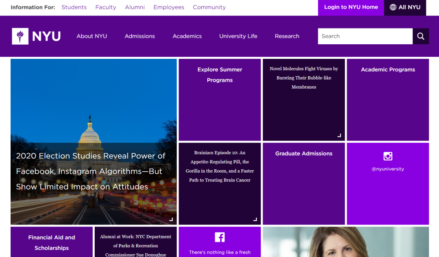Go to the Faculty information link
Screen dimensions: 439x257
(x=106, y=7)
